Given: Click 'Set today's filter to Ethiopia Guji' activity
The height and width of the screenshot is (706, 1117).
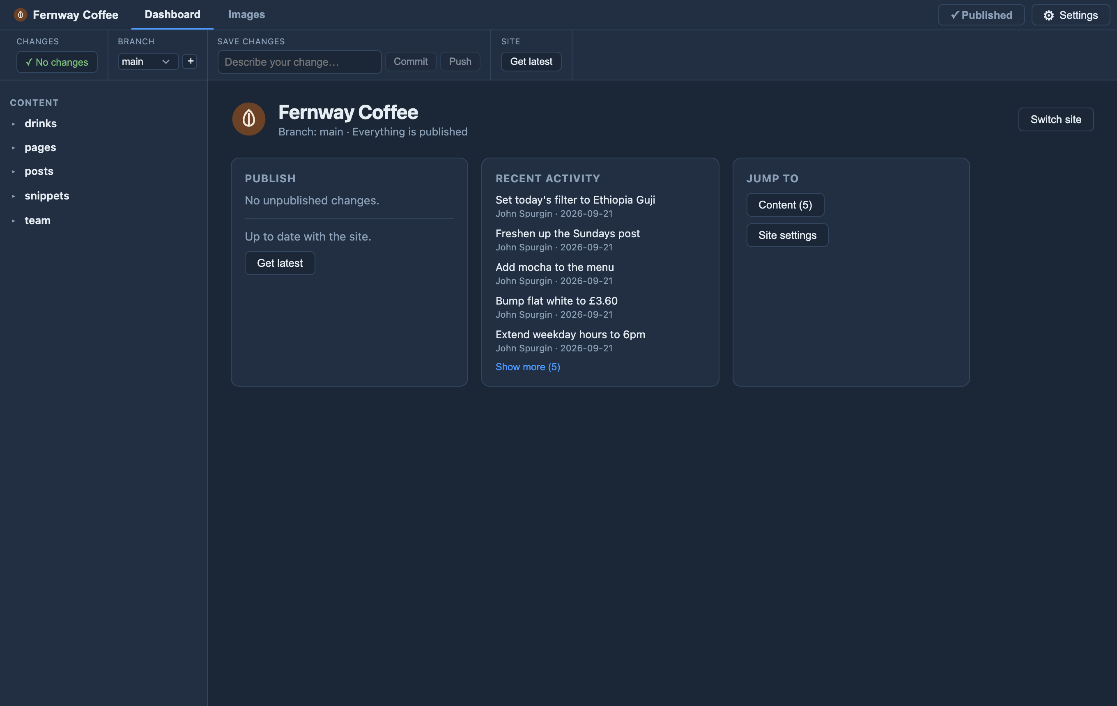Looking at the screenshot, I should [x=575, y=200].
